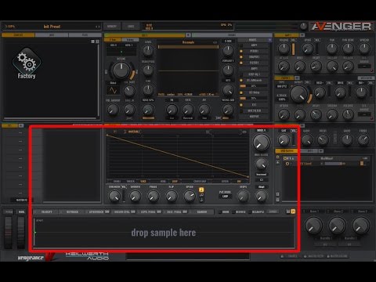Open the mod matrix tab dropdown arrow
The width and height of the screenshot is (376, 282).
321,151
